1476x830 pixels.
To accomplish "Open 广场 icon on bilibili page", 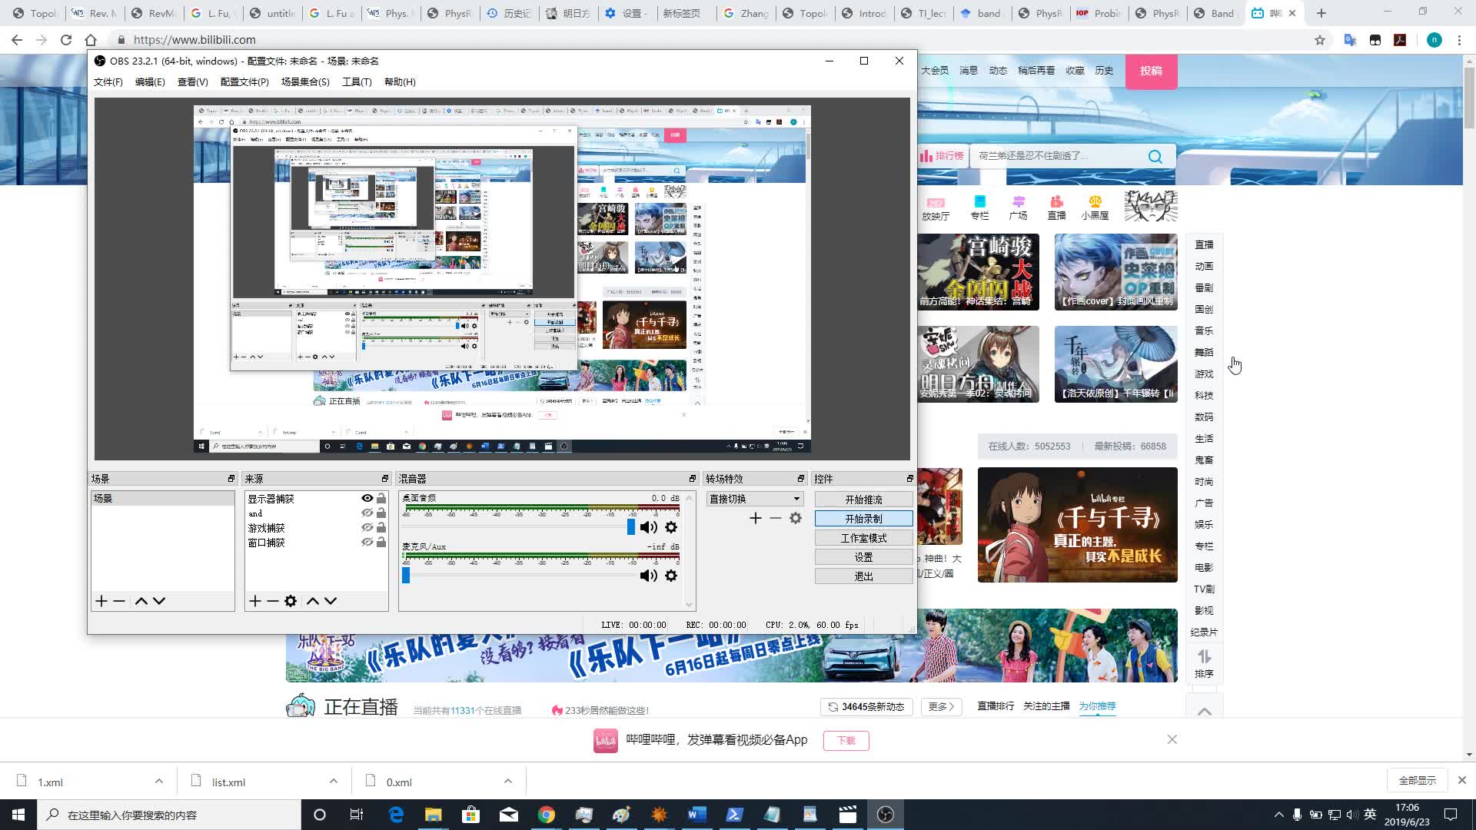I will tap(1019, 208).
